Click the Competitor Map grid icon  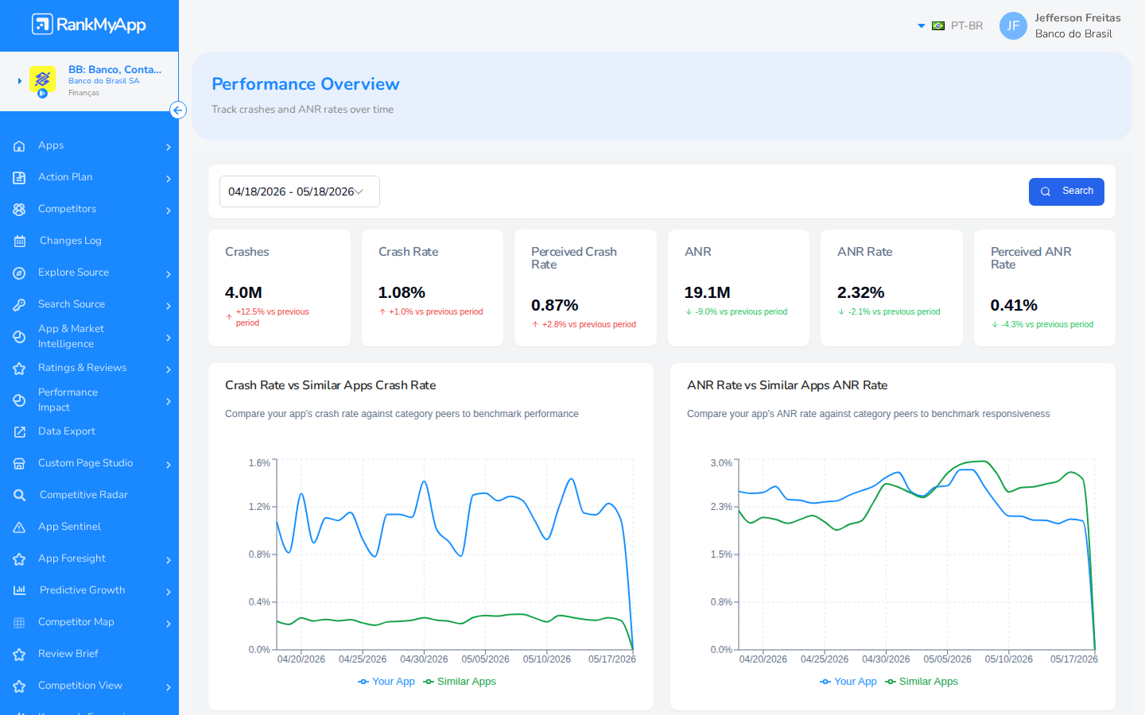click(x=20, y=623)
